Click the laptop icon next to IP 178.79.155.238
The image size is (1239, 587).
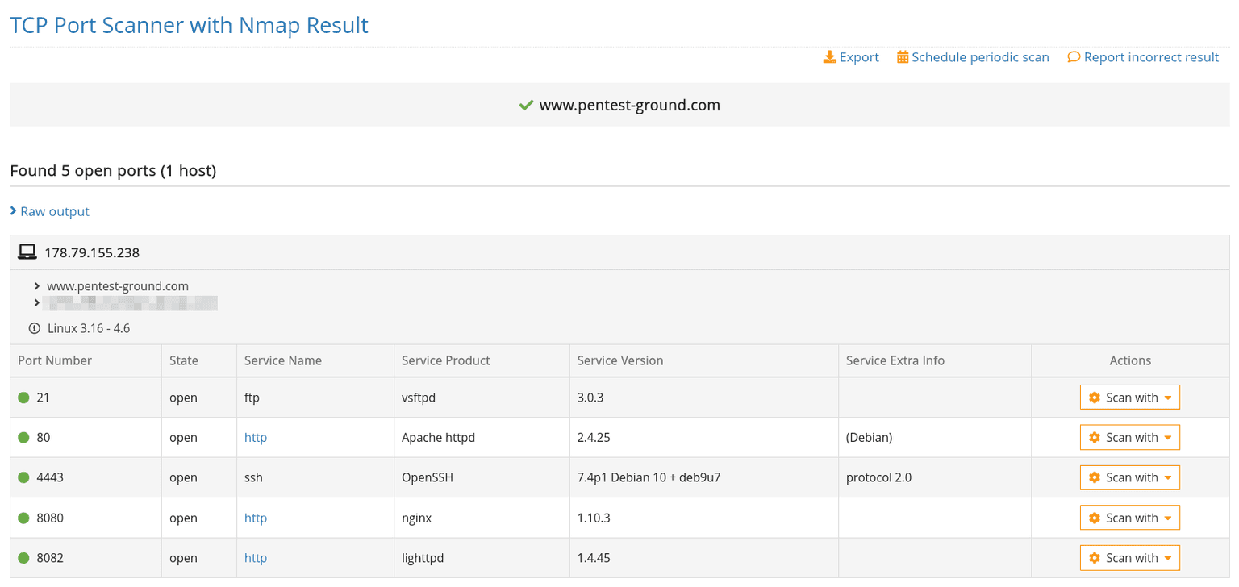pyautogui.click(x=27, y=251)
